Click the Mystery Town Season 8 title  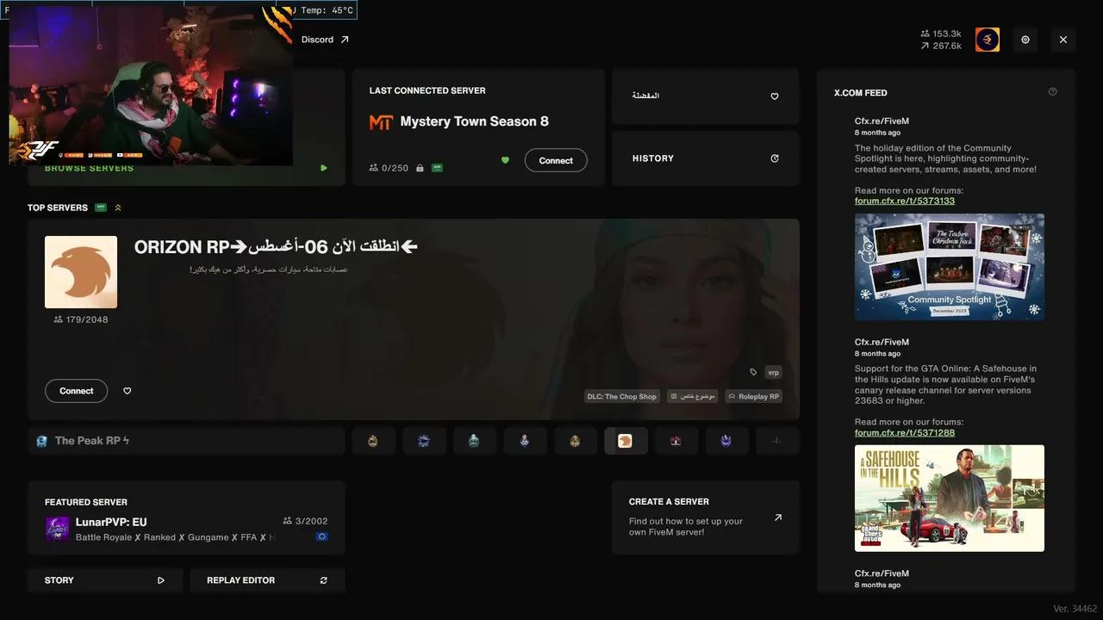(x=474, y=121)
